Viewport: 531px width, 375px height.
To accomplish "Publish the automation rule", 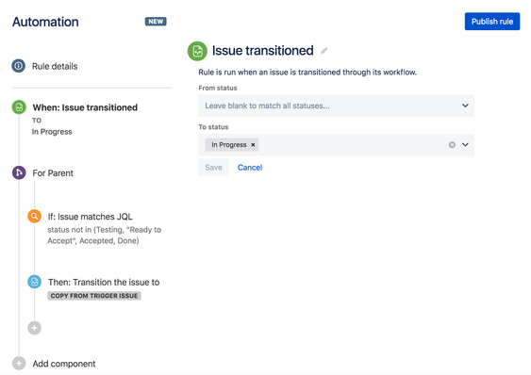I will pyautogui.click(x=492, y=22).
